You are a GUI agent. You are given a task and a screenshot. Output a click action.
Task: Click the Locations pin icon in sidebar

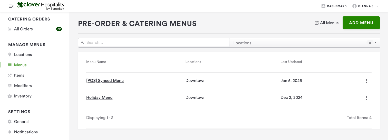click(10, 55)
